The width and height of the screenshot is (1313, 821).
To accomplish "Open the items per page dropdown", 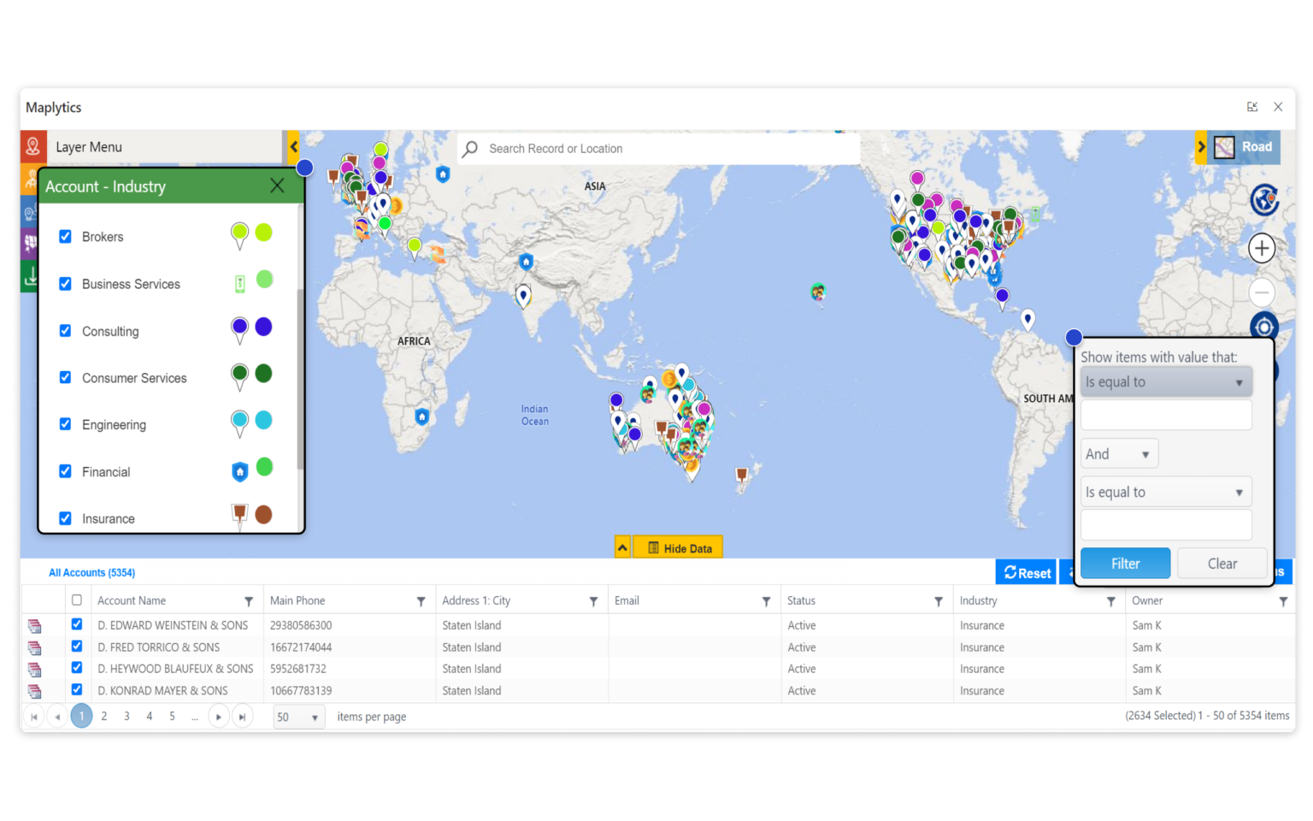I will pyautogui.click(x=298, y=717).
